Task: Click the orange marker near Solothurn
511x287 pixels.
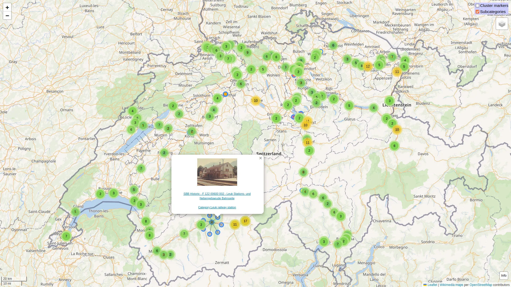Action: (225, 94)
